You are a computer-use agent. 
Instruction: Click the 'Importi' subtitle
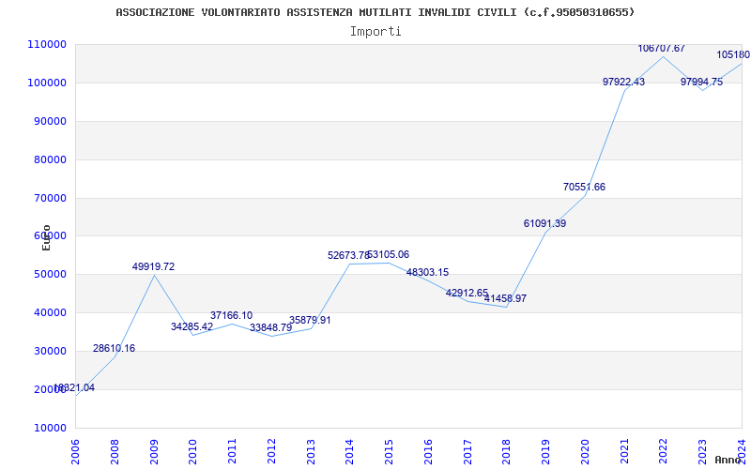coord(375,32)
